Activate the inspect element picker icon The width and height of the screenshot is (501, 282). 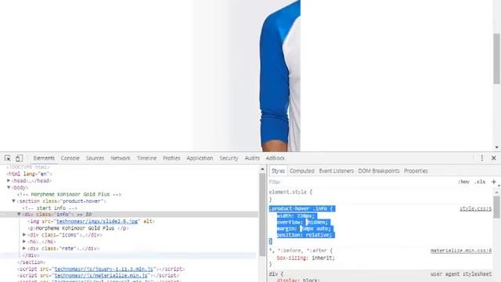click(7, 158)
